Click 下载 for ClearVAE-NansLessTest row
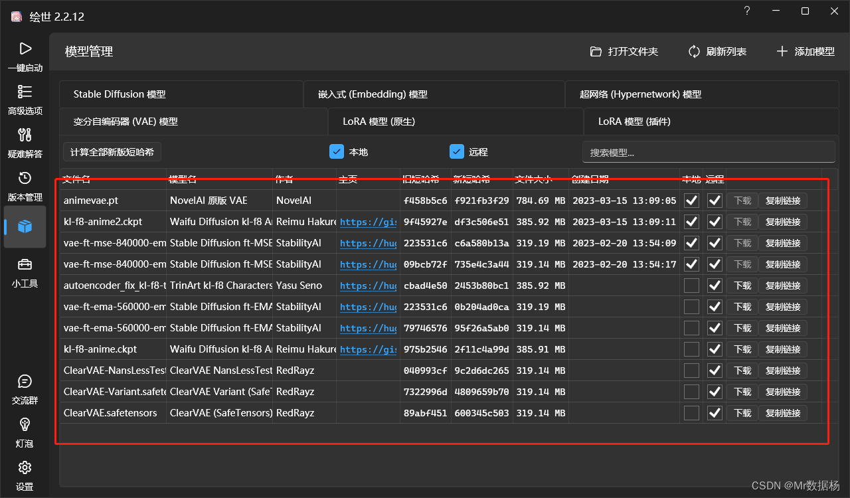 coord(742,371)
